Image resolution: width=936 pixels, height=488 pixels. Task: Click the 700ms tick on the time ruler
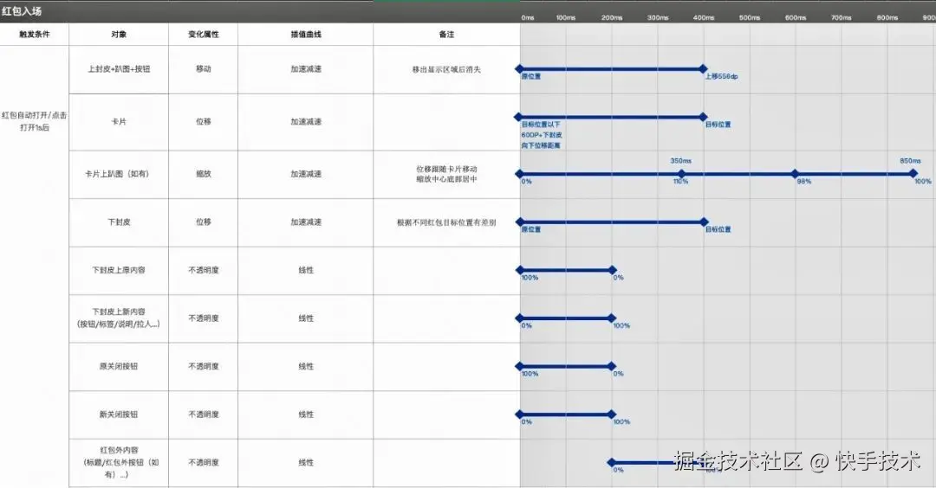(842, 18)
